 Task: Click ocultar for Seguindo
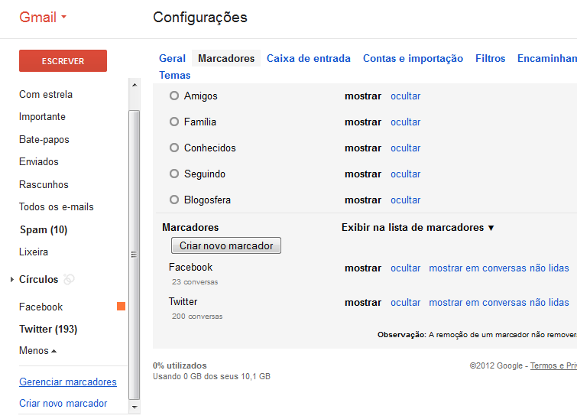[406, 174]
